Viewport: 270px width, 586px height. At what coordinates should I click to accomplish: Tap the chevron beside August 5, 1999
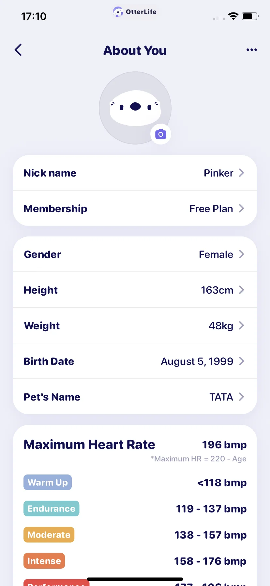click(x=241, y=361)
